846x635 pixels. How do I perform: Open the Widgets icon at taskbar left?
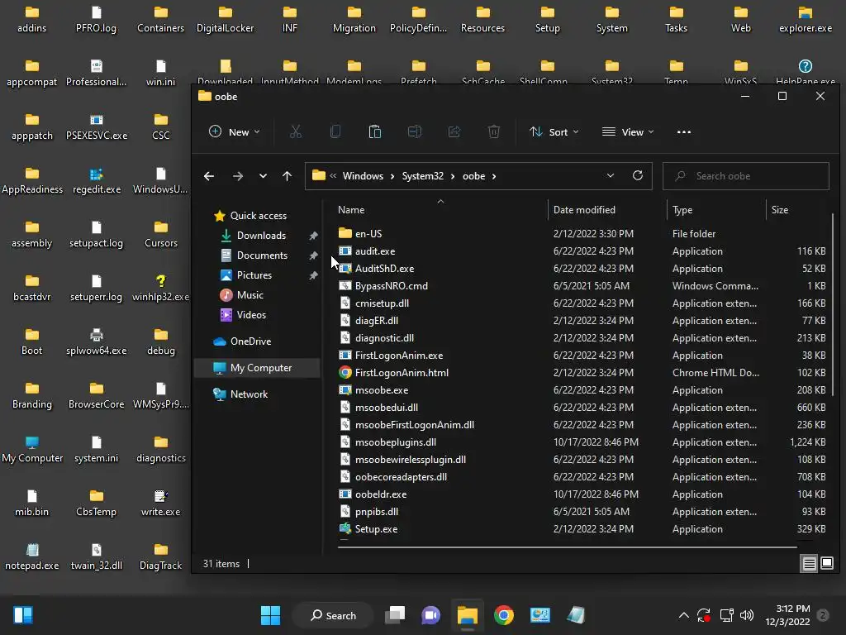coord(23,615)
